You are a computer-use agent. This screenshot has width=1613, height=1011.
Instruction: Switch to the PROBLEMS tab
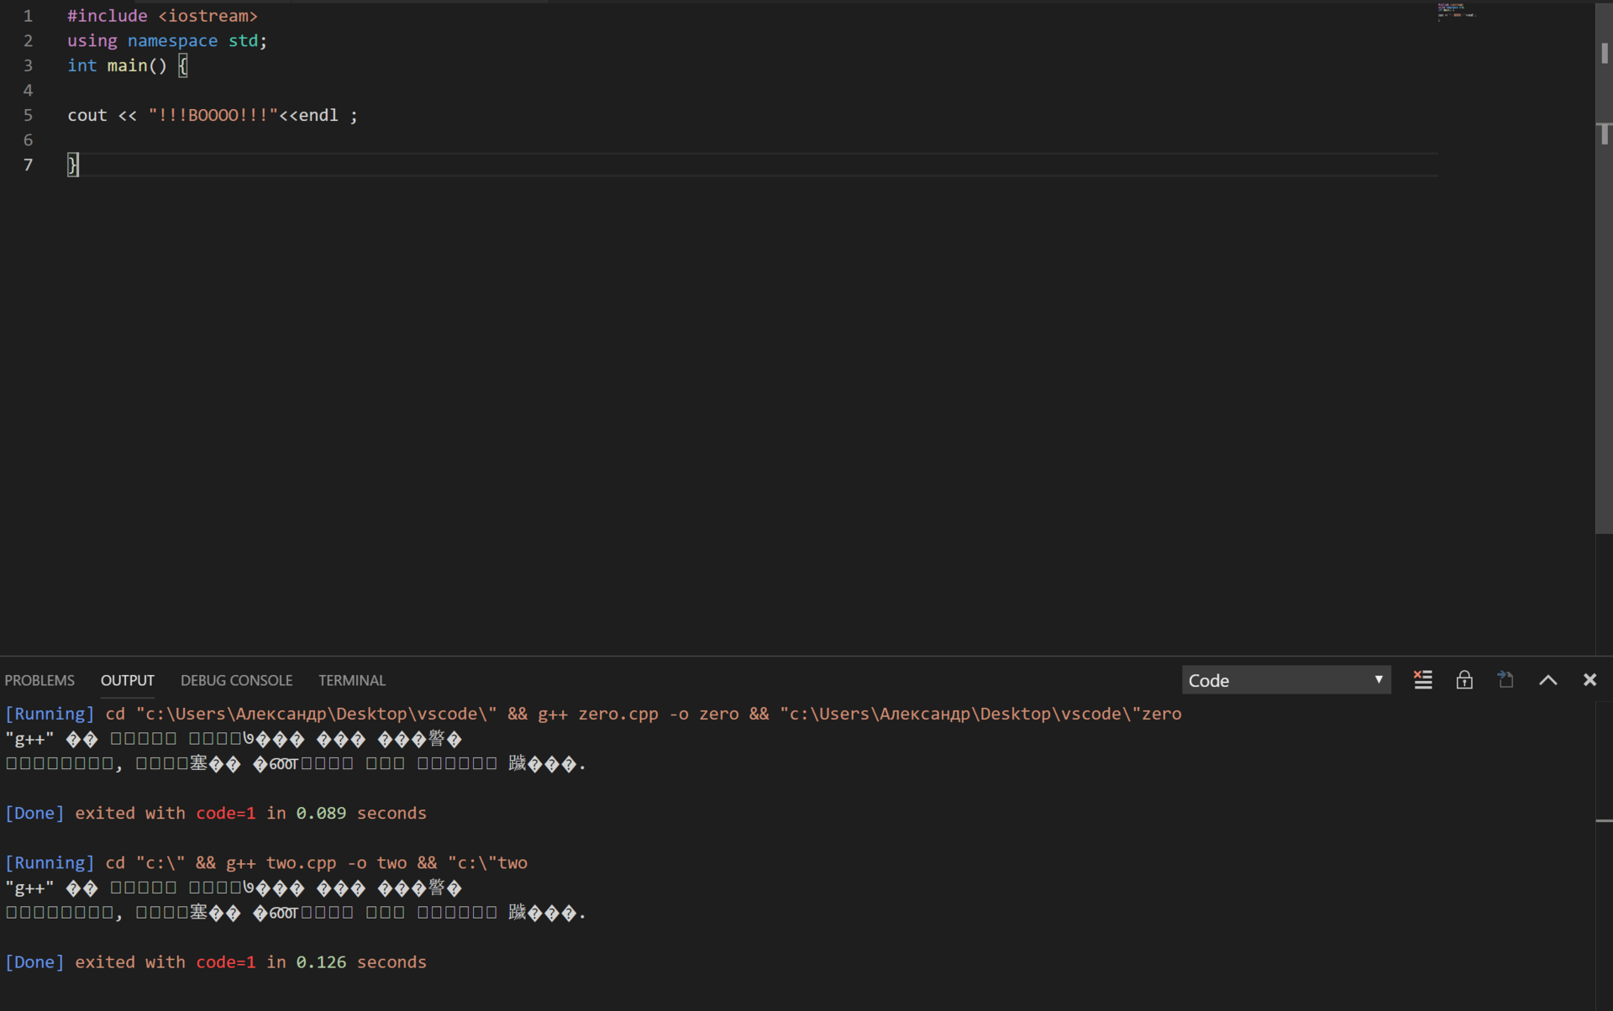tap(39, 680)
